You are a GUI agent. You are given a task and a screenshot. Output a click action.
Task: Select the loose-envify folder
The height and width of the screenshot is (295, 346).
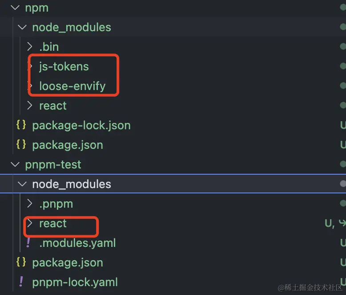click(72, 86)
